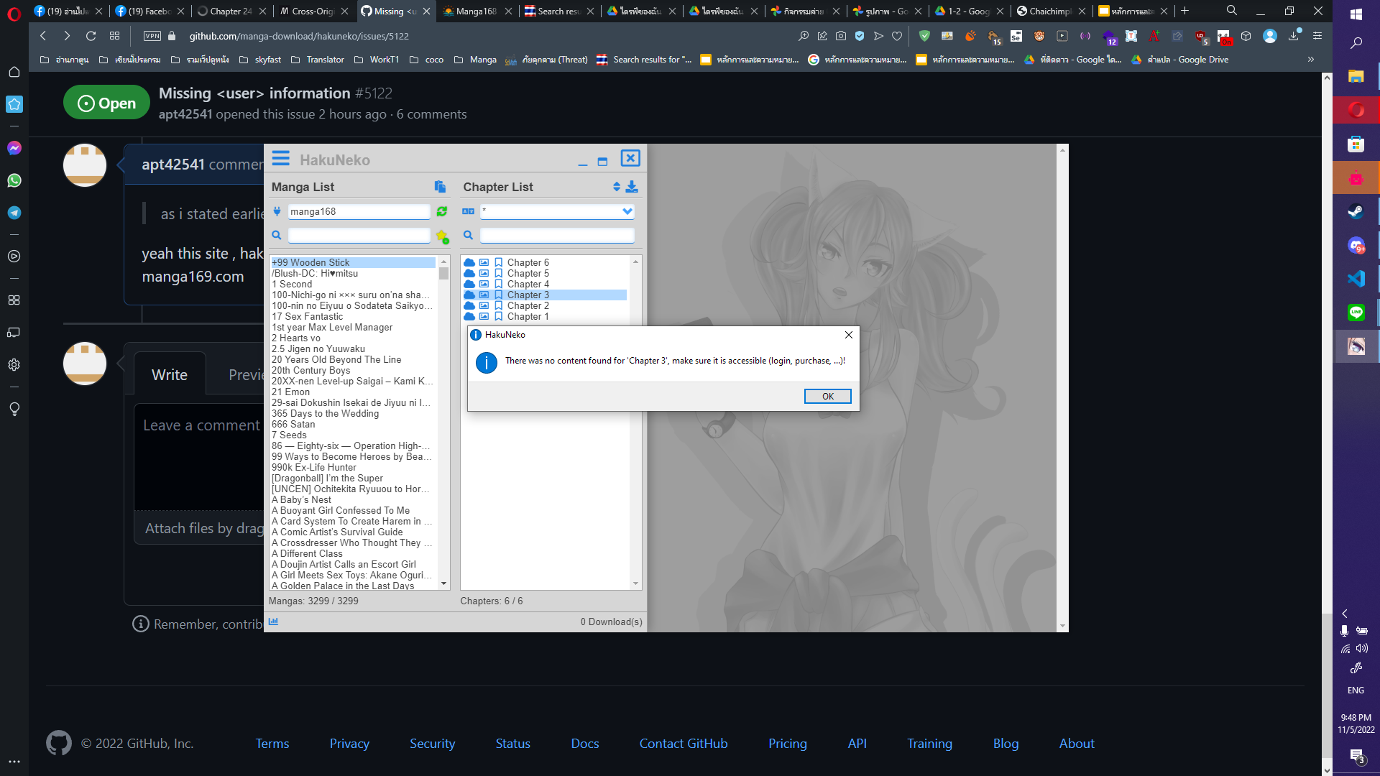Click the connector plug icon beside manga168
The image size is (1380, 776).
point(277,211)
